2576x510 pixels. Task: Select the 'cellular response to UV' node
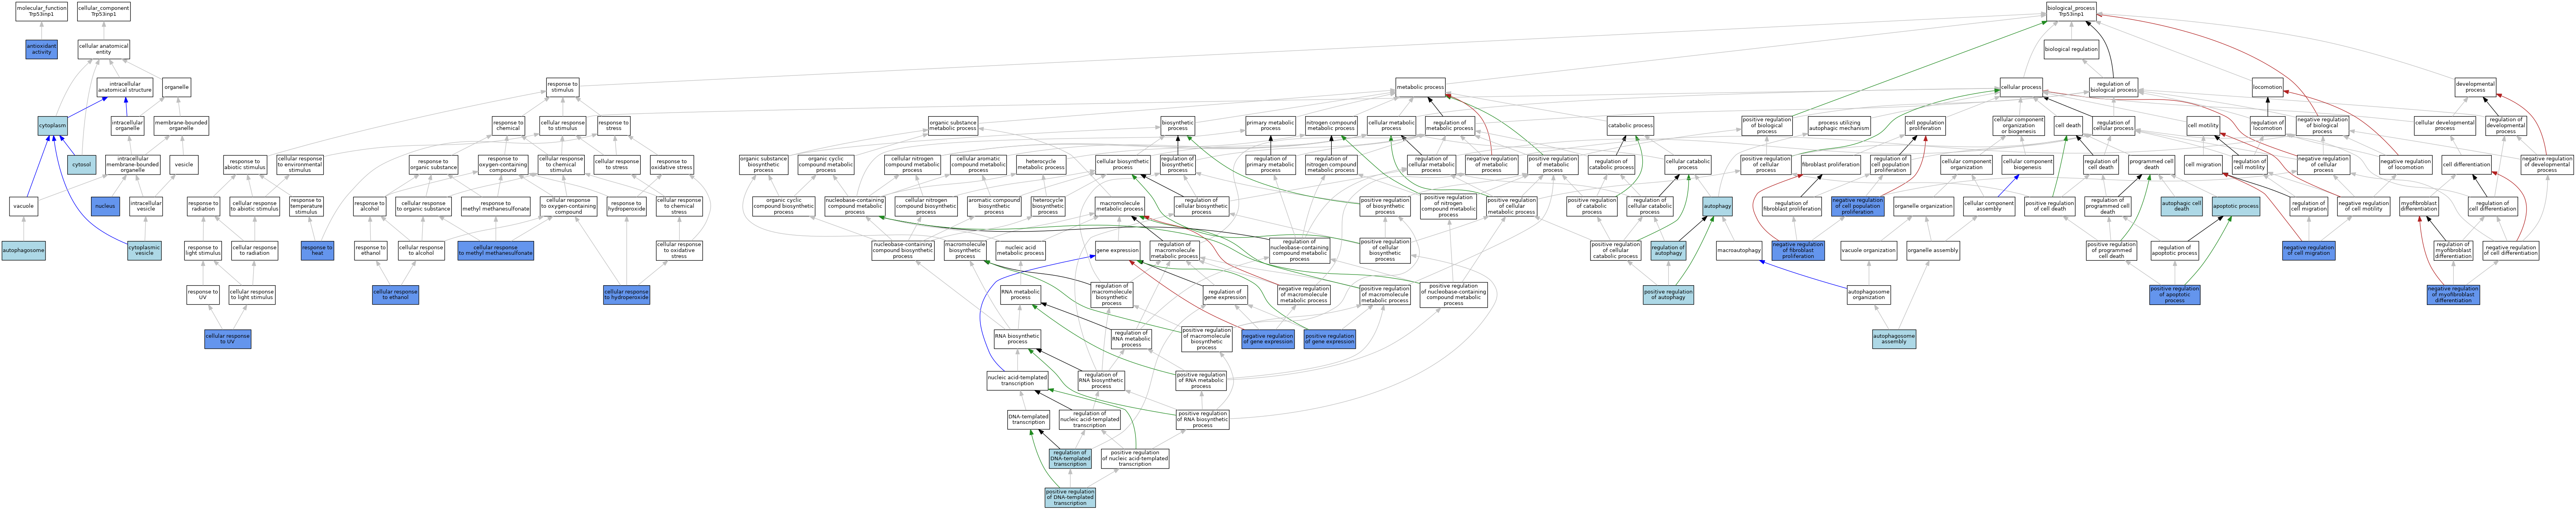point(228,339)
